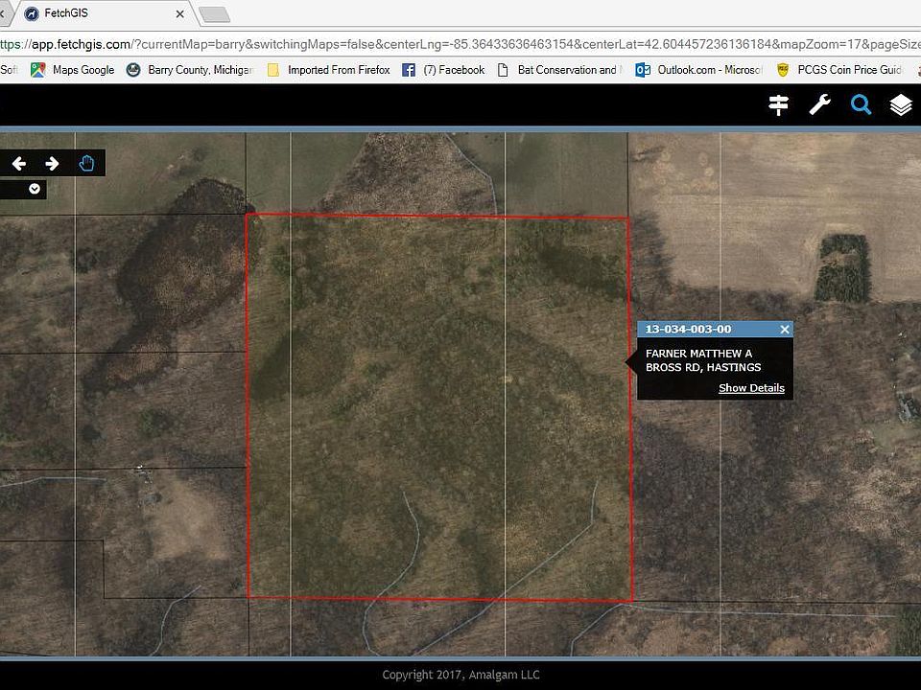Image resolution: width=921 pixels, height=690 pixels.
Task: Click the Show Details link
Action: tap(751, 388)
